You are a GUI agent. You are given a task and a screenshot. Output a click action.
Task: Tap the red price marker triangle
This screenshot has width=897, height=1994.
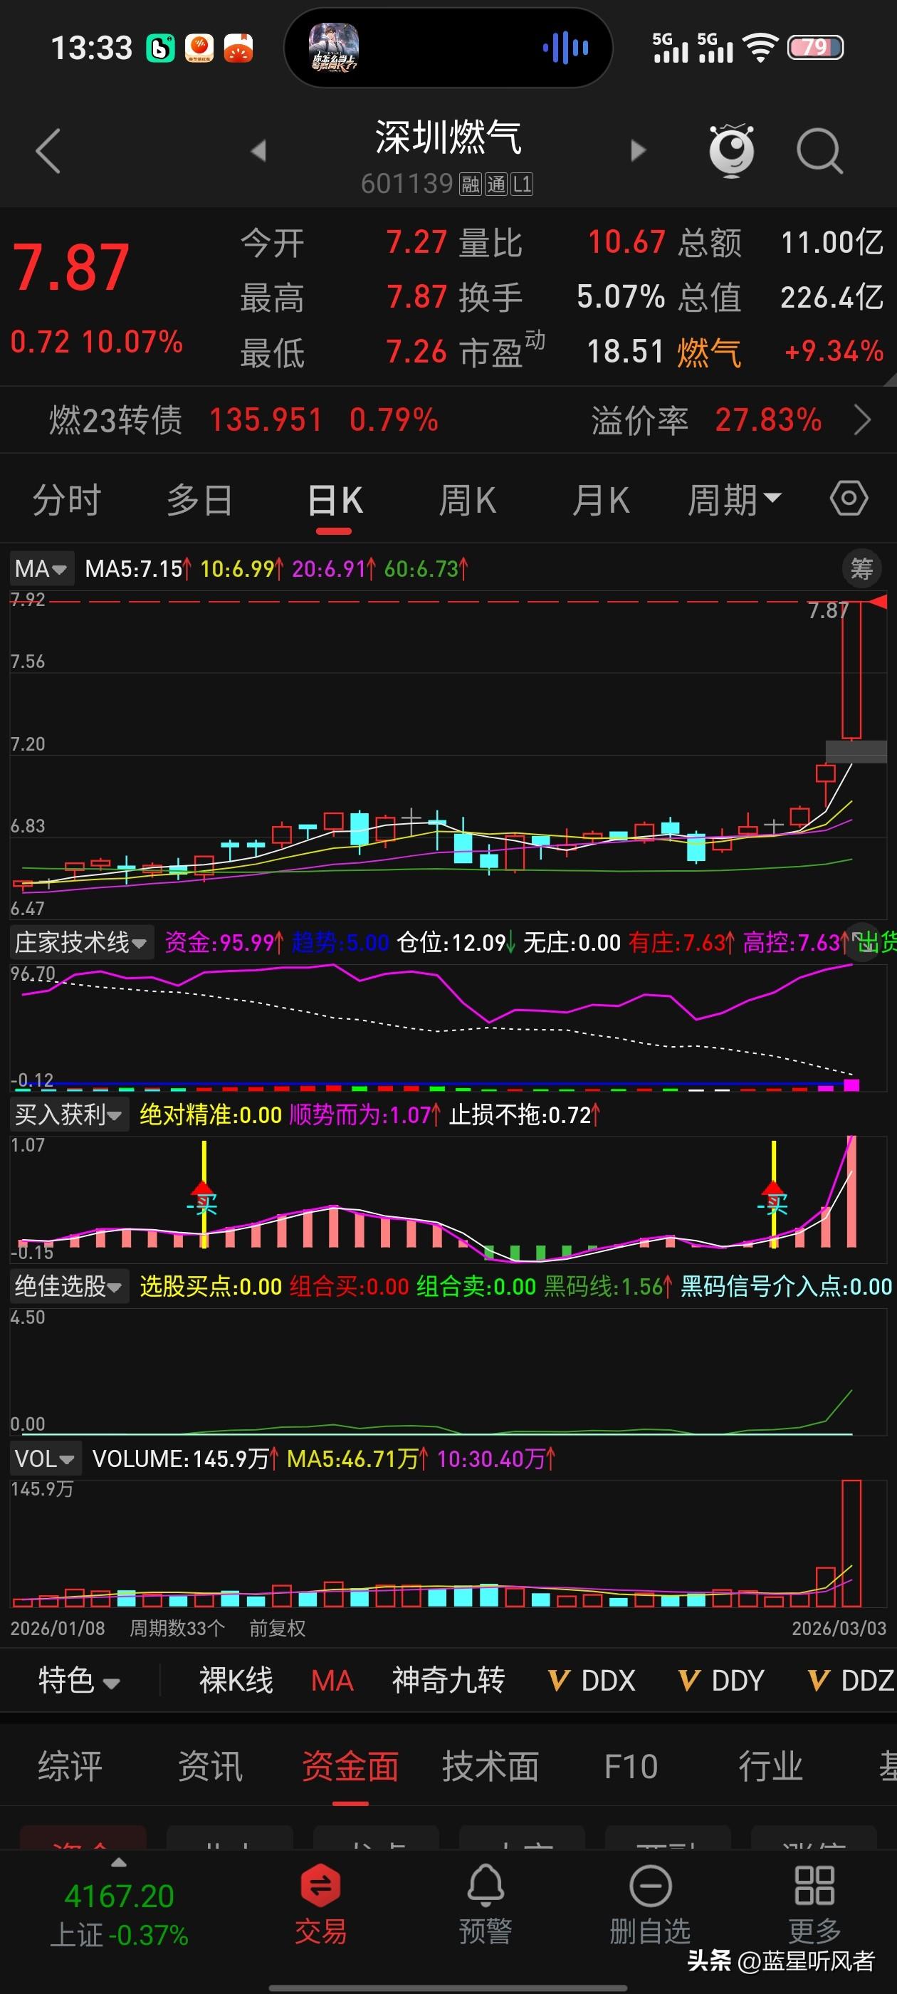pos(878,602)
